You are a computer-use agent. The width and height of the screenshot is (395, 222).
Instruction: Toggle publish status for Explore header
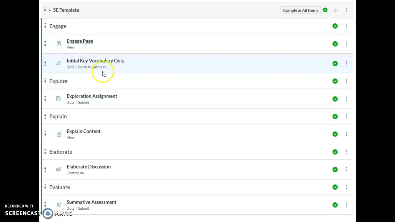[x=335, y=81]
